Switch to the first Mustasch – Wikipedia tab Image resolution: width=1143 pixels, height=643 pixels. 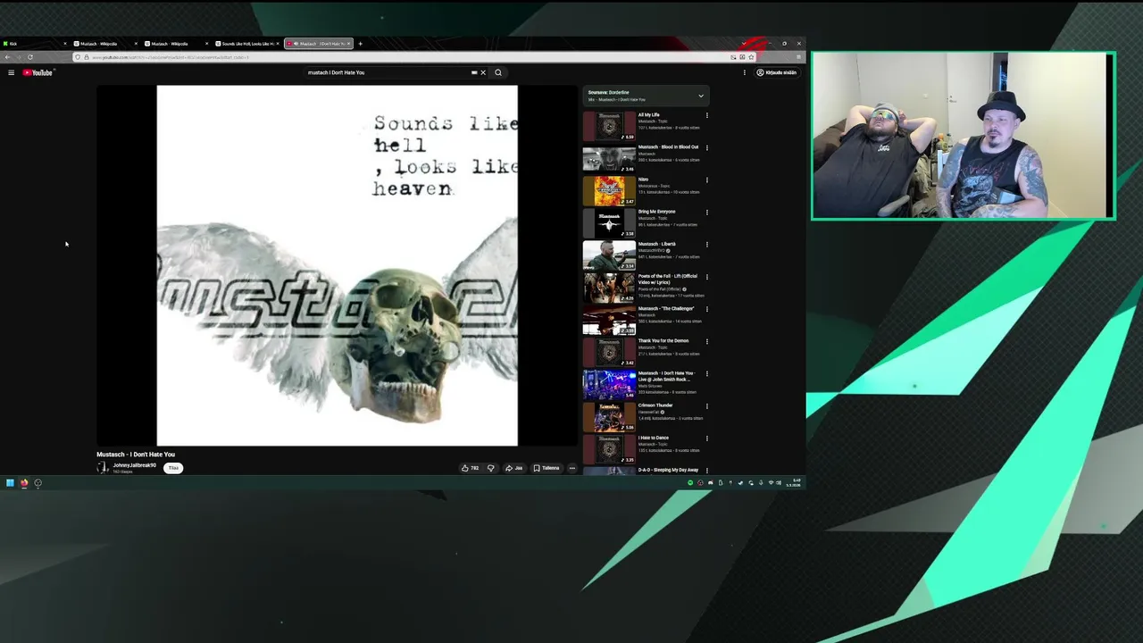105,43
